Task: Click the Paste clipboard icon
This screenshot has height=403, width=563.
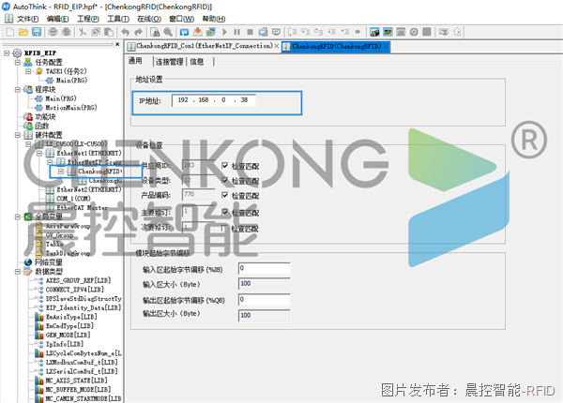Action: (x=109, y=32)
